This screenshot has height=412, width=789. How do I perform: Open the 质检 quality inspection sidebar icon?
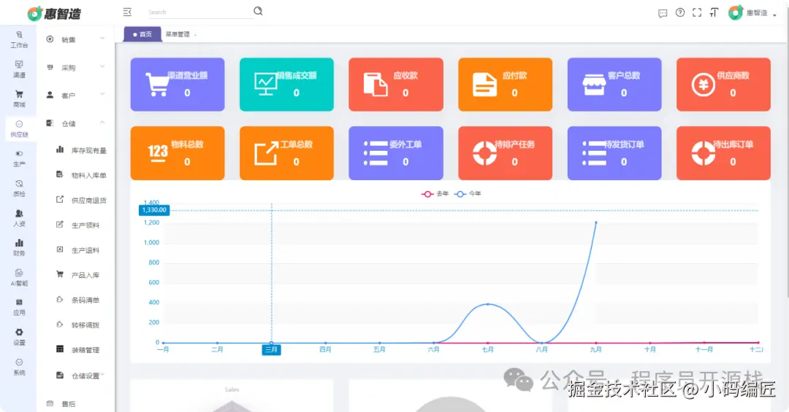coord(19,188)
